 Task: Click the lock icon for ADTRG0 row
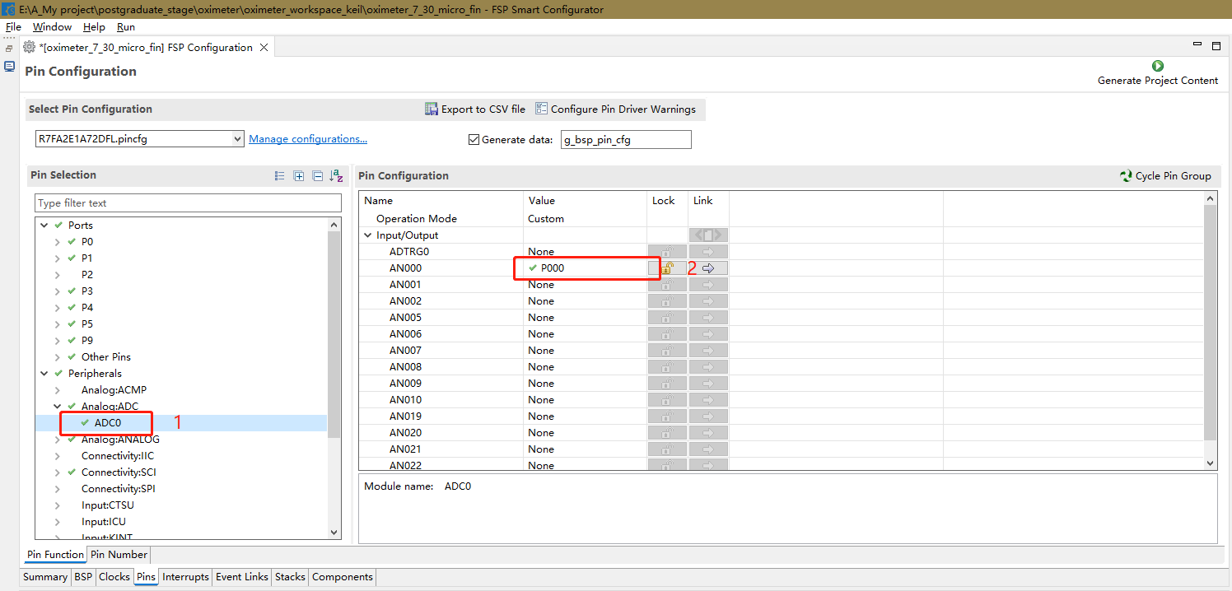point(667,251)
